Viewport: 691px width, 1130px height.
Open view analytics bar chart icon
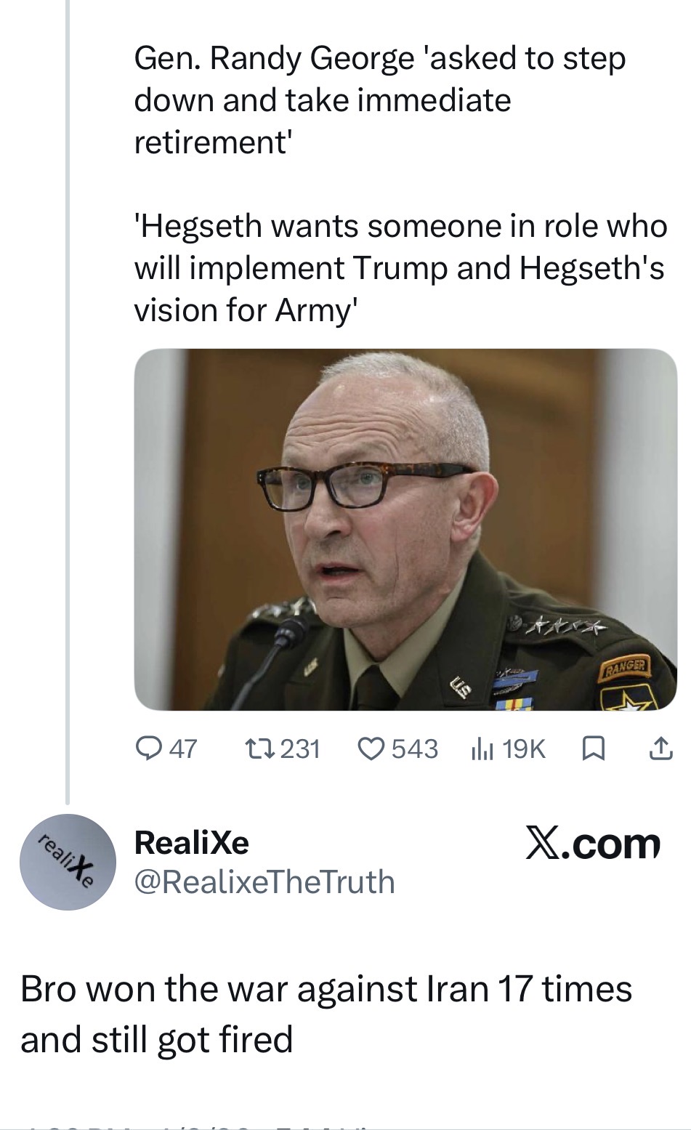point(482,748)
